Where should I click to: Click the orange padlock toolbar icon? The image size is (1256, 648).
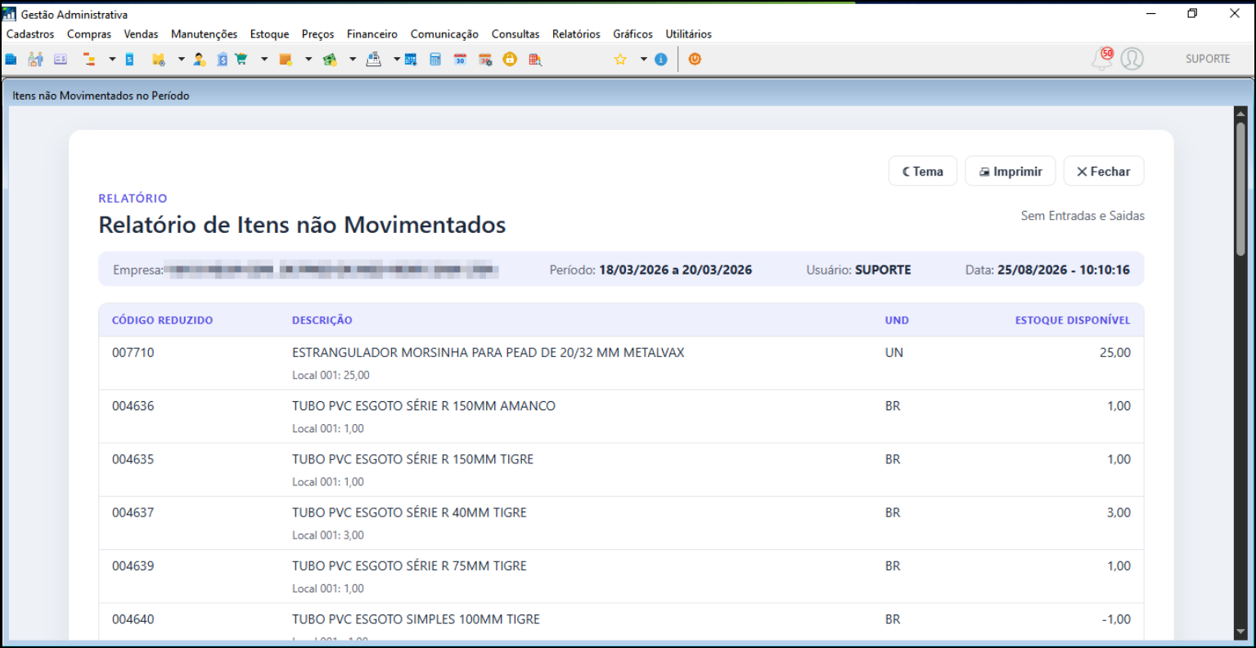(510, 59)
